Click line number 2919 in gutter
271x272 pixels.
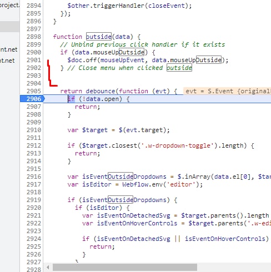34,200
